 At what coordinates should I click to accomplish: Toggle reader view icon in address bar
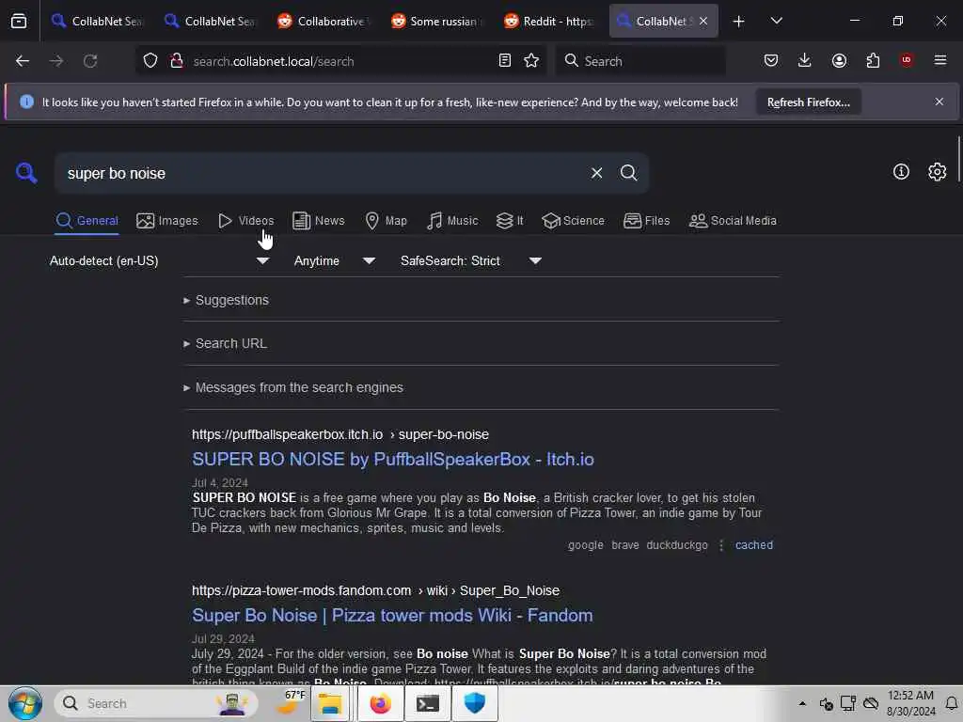tap(505, 61)
